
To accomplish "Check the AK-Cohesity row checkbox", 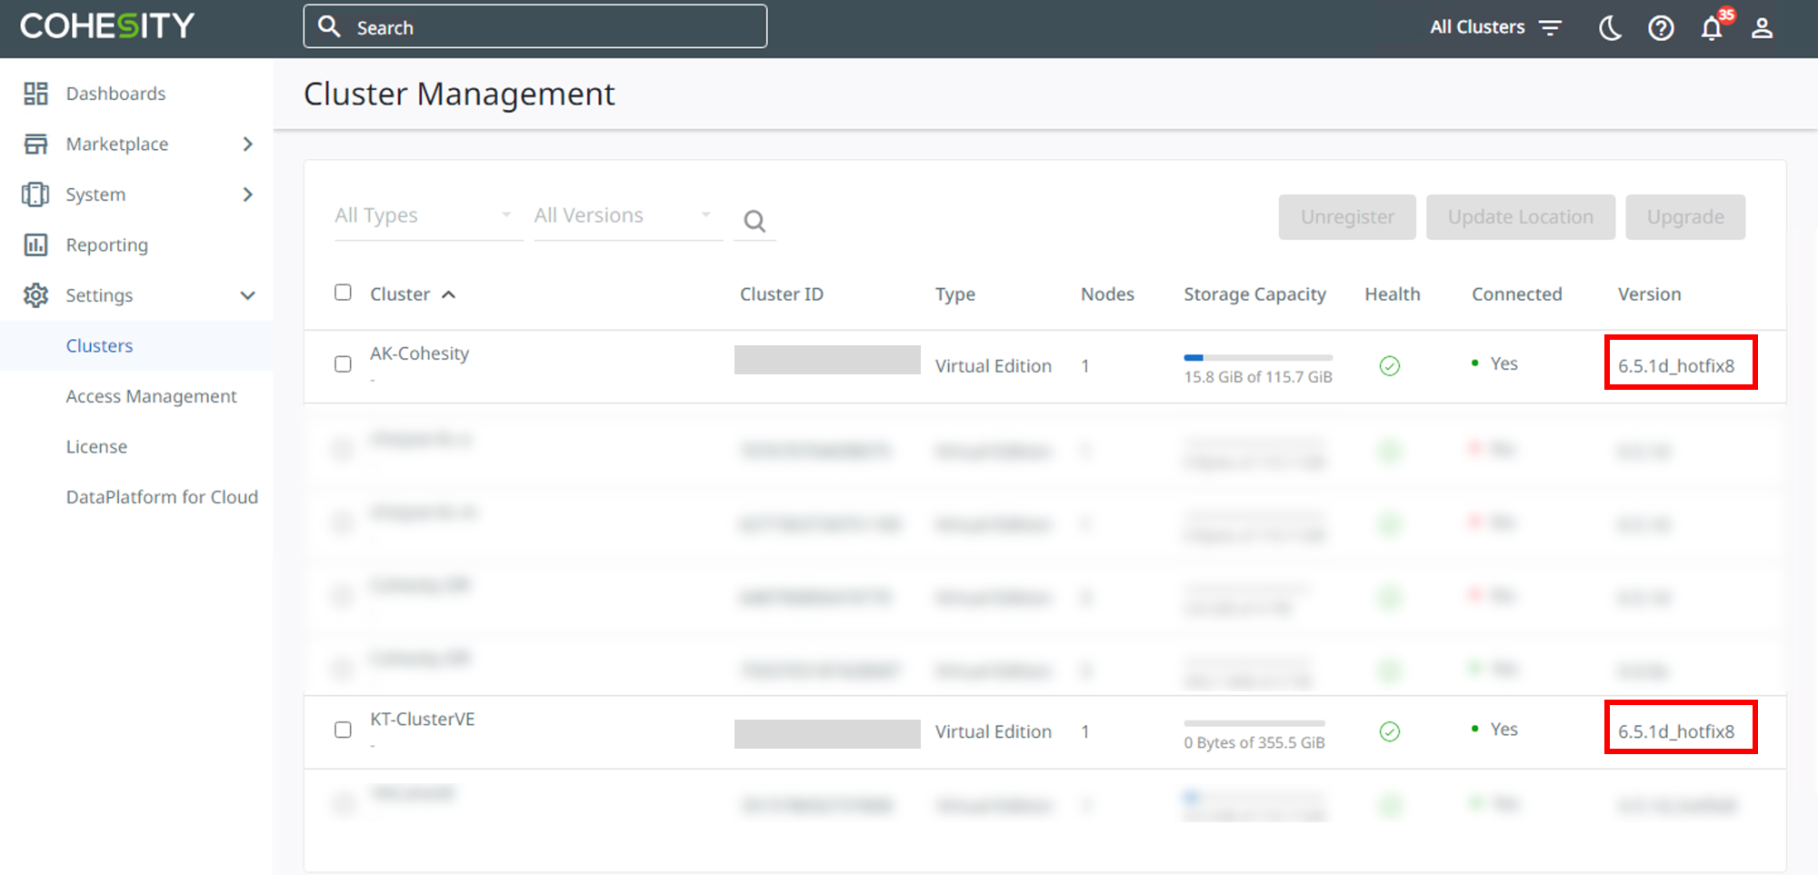I will pyautogui.click(x=343, y=364).
